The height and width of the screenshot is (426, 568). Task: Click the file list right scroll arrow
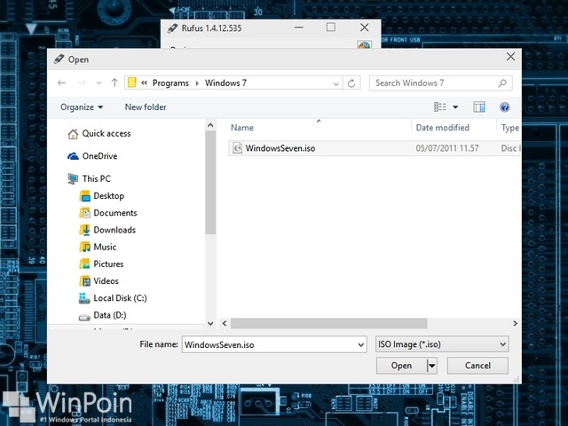point(515,323)
